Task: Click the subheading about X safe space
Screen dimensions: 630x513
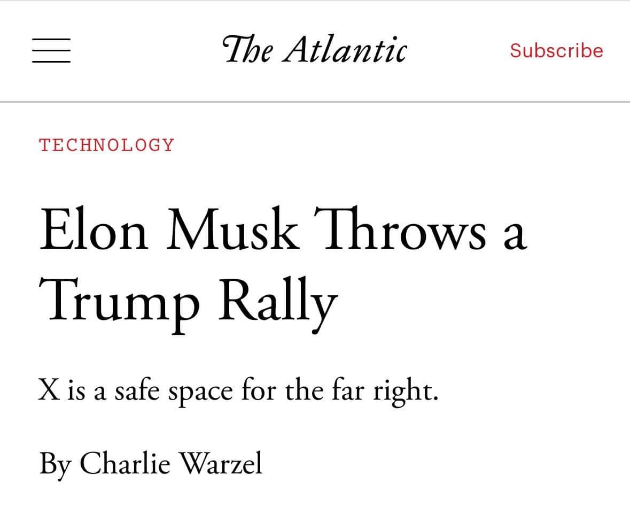Action: point(238,391)
